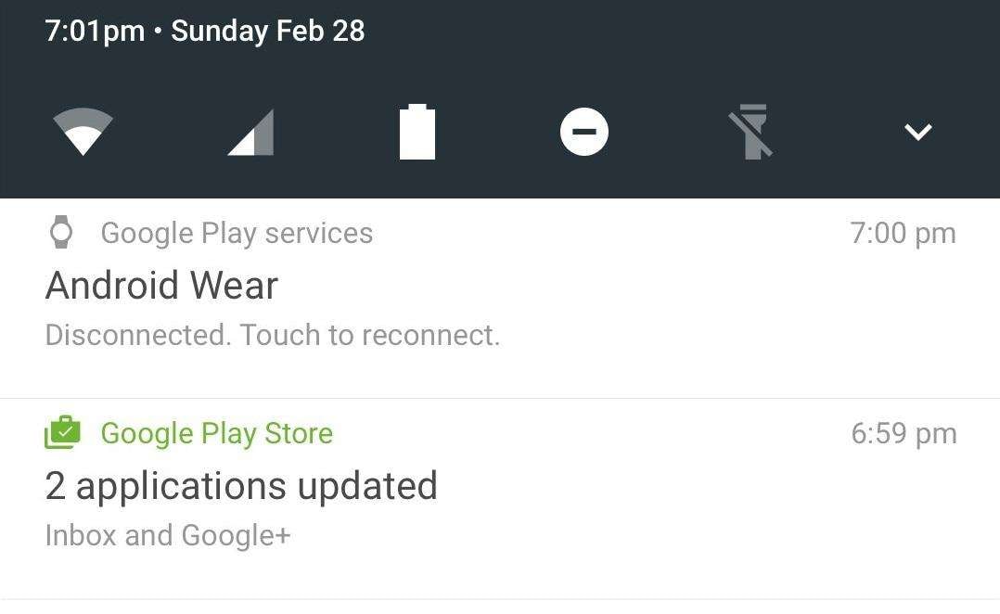Tap the Wi-Fi quick settings icon

click(x=83, y=132)
